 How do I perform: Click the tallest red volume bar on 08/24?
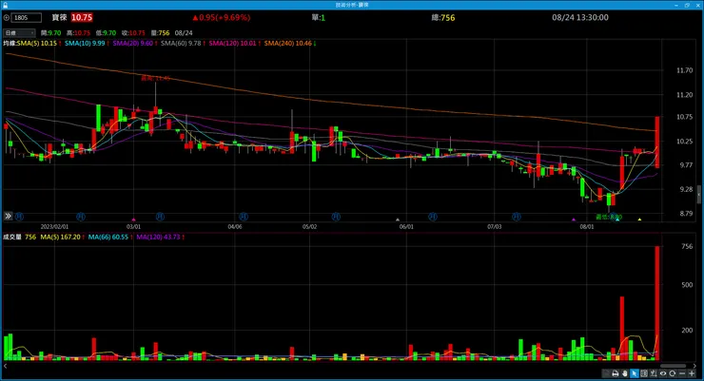coord(656,303)
